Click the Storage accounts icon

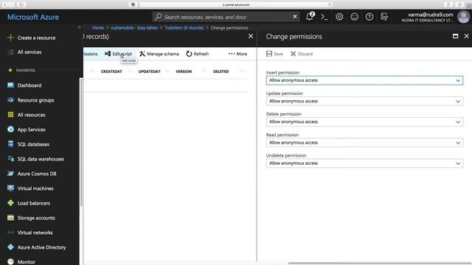point(10,218)
